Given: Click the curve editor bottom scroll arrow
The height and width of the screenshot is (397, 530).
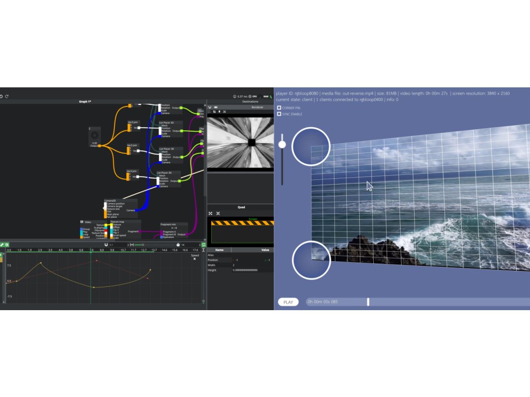Looking at the screenshot, I should [4, 302].
